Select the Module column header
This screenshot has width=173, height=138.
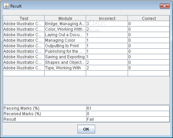[x=65, y=18]
